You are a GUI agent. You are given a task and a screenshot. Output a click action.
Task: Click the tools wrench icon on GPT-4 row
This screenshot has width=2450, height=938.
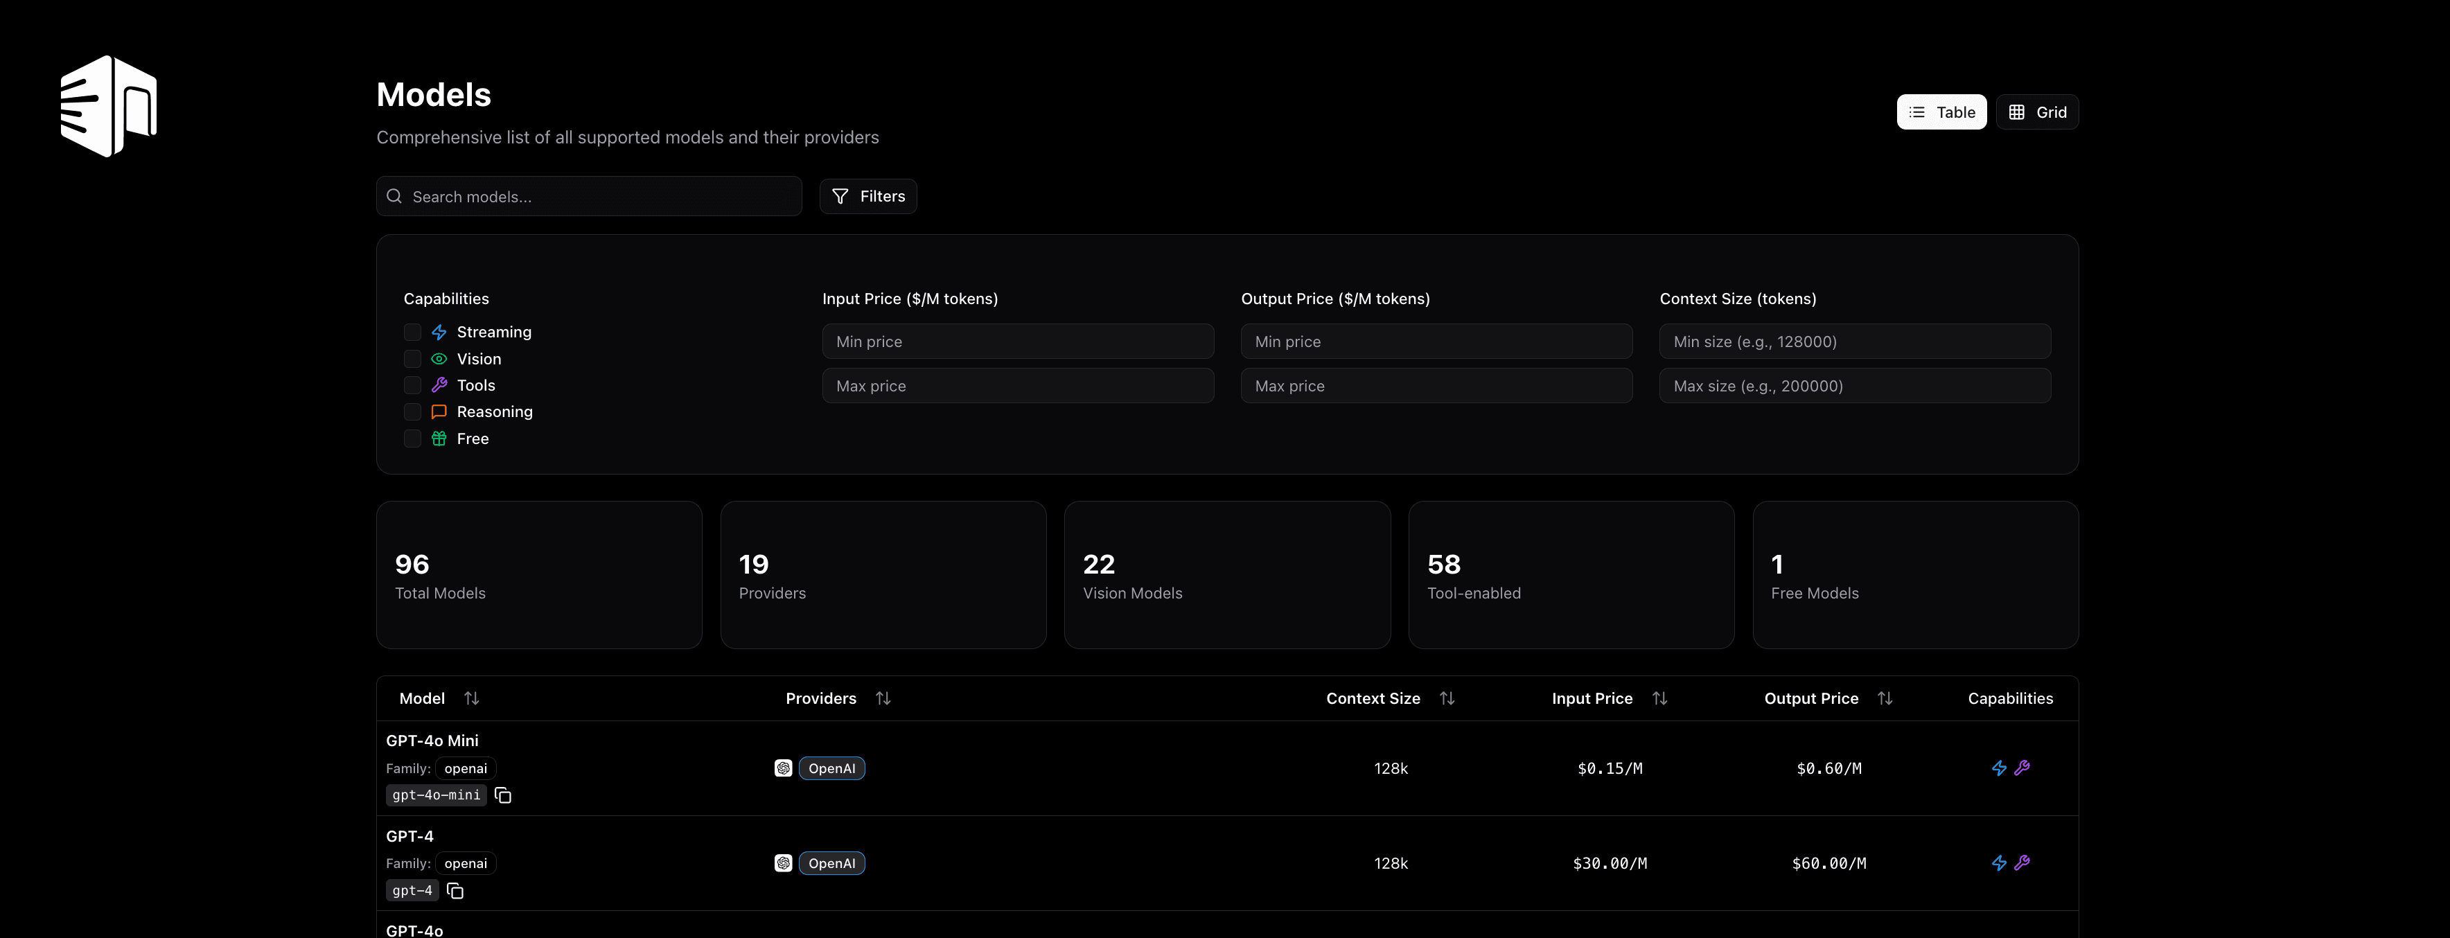pyautogui.click(x=2023, y=863)
